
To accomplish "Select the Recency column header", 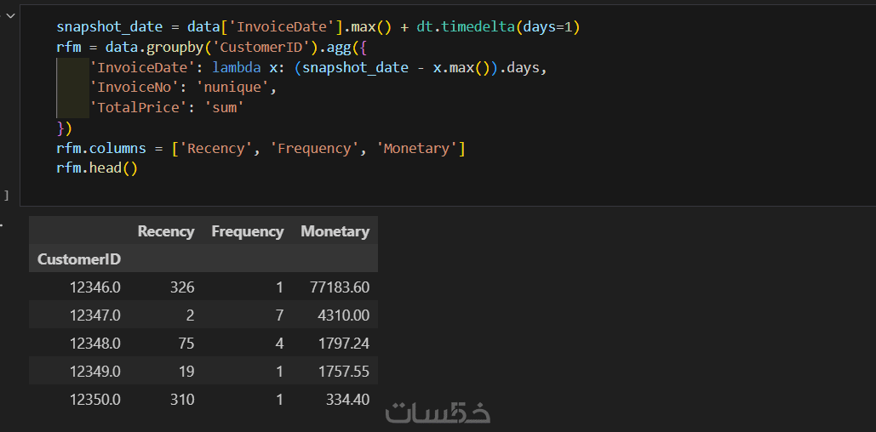I will coord(166,231).
